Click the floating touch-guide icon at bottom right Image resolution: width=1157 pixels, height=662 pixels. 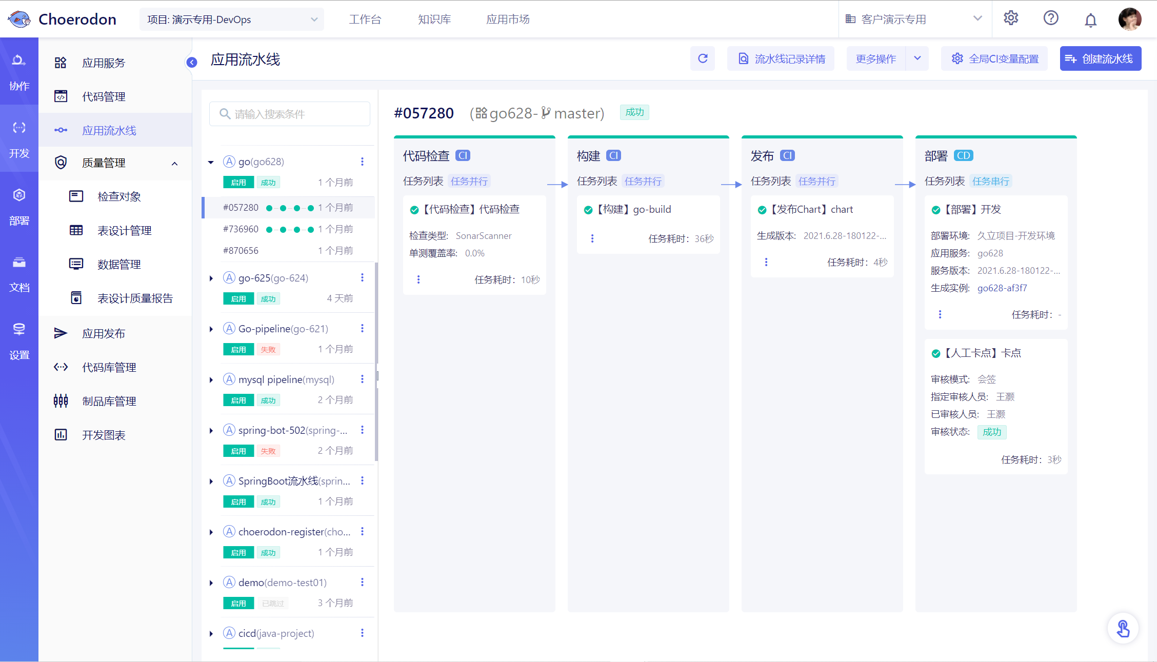pos(1123,629)
